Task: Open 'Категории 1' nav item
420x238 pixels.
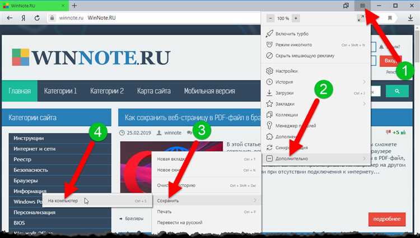Action: pyautogui.click(x=60, y=91)
